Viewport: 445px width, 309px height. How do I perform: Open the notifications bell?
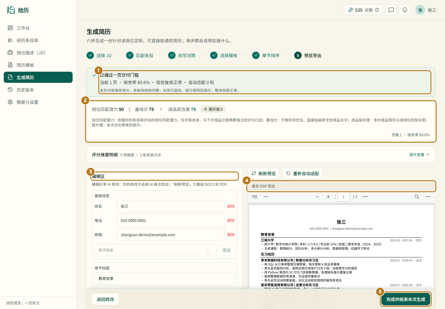click(x=405, y=10)
